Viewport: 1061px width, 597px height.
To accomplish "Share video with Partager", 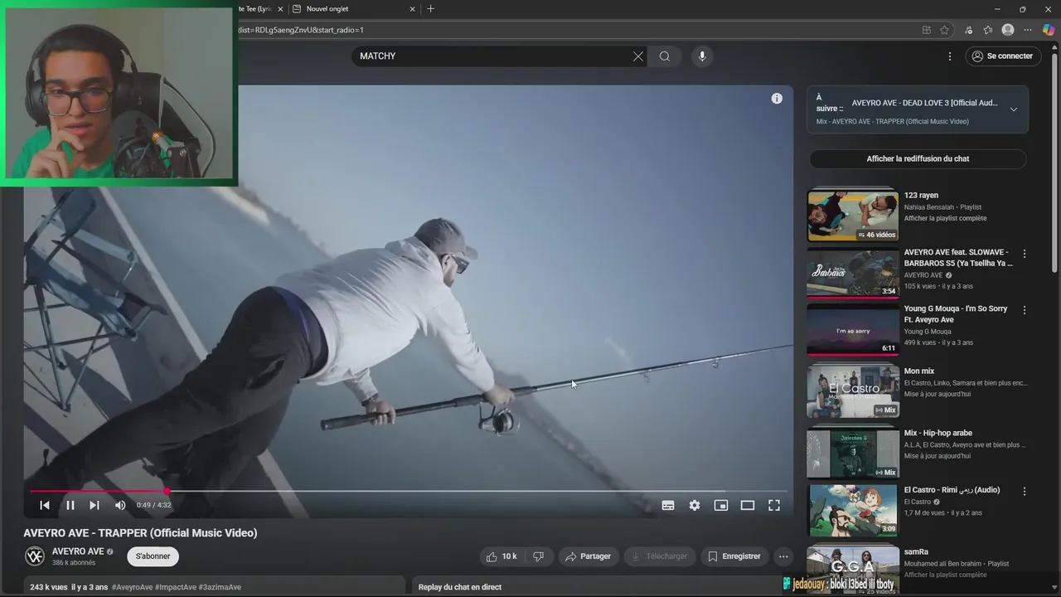I will tap(589, 556).
